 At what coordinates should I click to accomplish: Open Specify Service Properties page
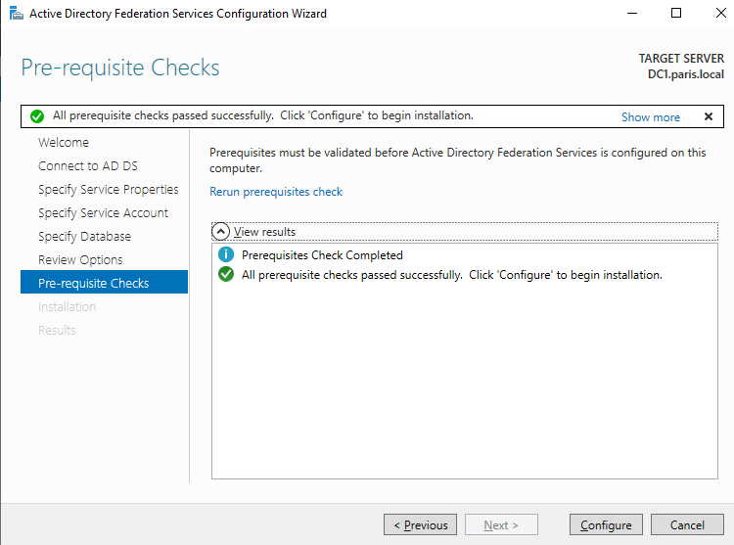[x=108, y=190]
